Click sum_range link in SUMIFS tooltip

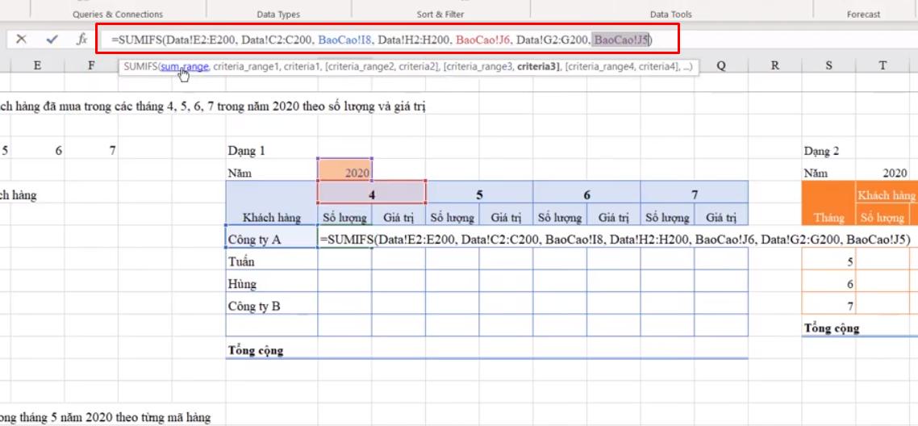click(185, 67)
